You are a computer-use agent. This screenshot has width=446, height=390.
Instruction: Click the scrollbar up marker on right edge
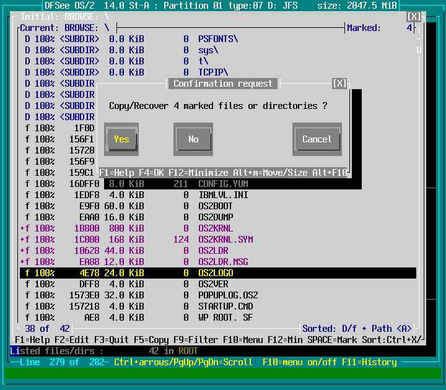tap(419, 50)
